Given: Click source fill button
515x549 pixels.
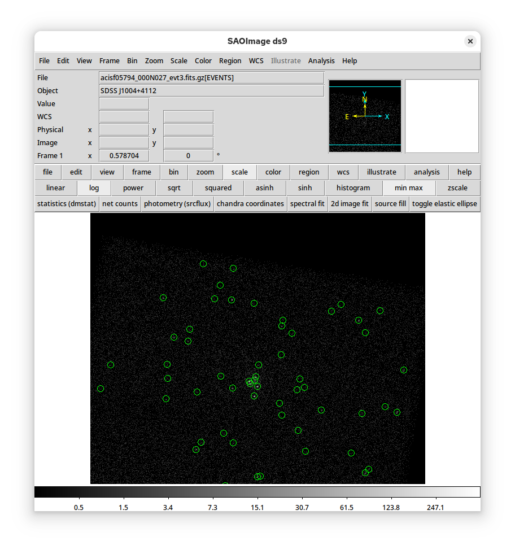Looking at the screenshot, I should (390, 204).
